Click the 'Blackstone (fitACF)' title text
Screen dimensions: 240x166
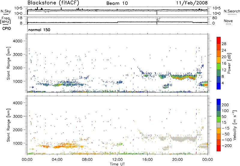pos(53,3)
